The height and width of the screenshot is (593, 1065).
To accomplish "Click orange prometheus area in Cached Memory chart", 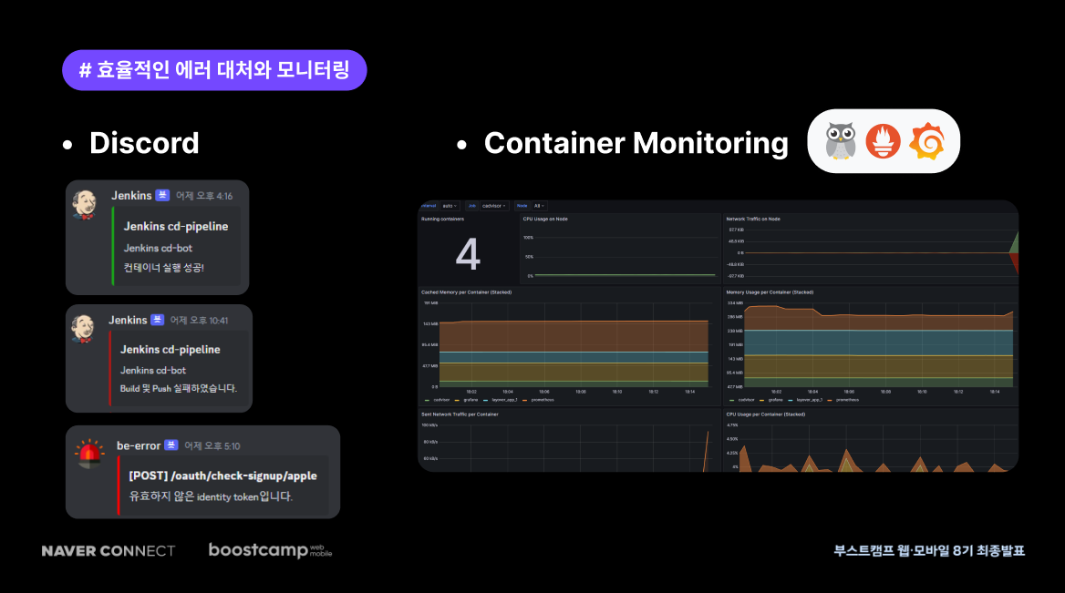I will pos(574,336).
